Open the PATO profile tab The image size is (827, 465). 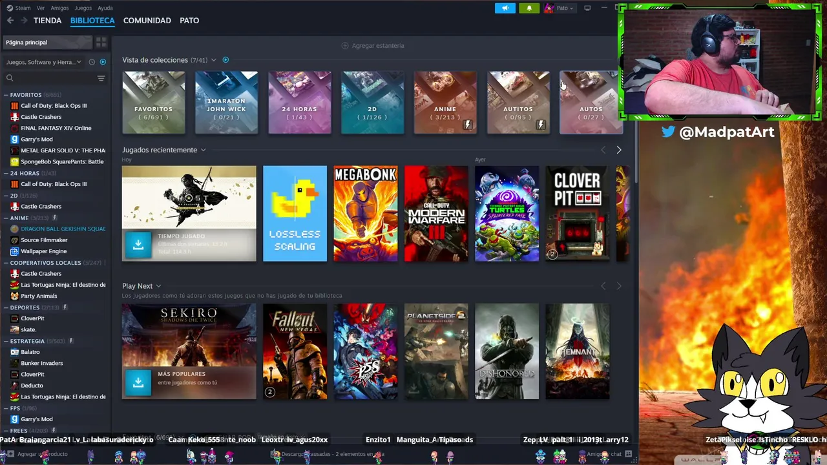point(189,21)
